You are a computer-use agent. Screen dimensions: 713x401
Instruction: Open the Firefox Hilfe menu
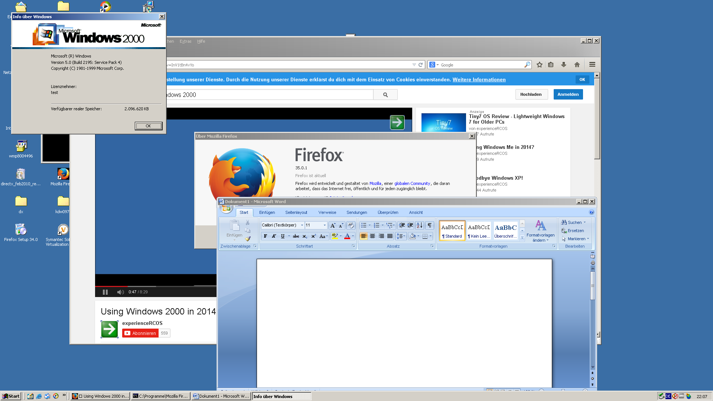coord(201,41)
